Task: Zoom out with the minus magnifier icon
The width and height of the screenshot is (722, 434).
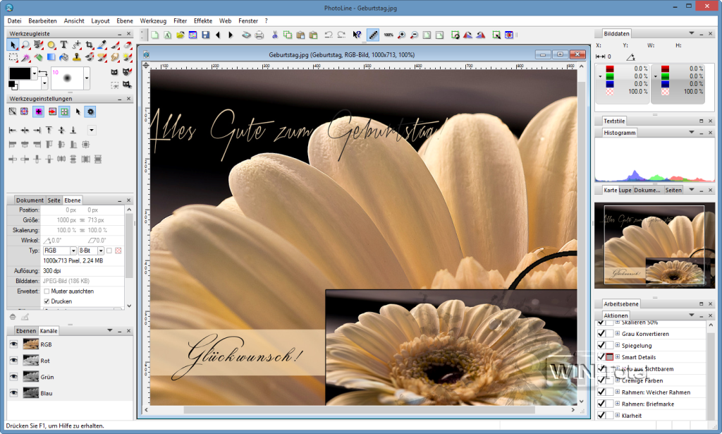Action: tap(414, 35)
